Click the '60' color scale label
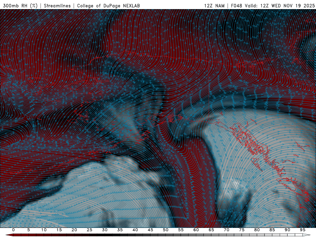 pos(196,230)
